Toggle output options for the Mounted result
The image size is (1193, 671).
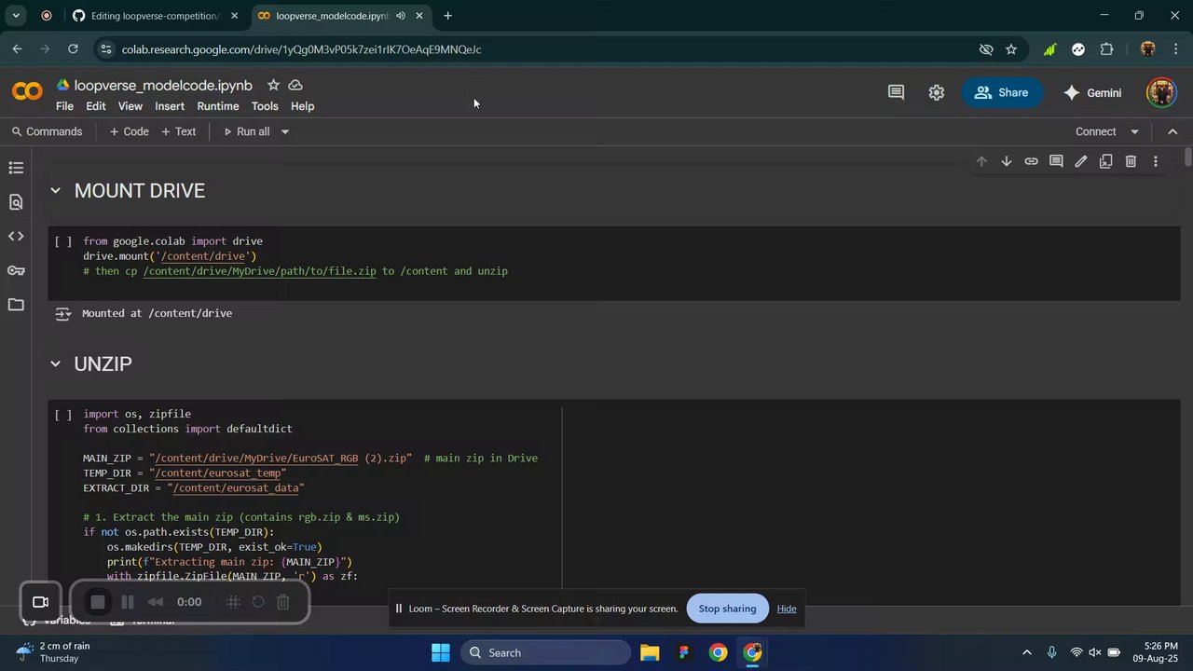pos(63,314)
